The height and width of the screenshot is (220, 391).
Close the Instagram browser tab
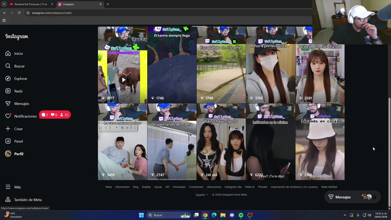point(100,4)
